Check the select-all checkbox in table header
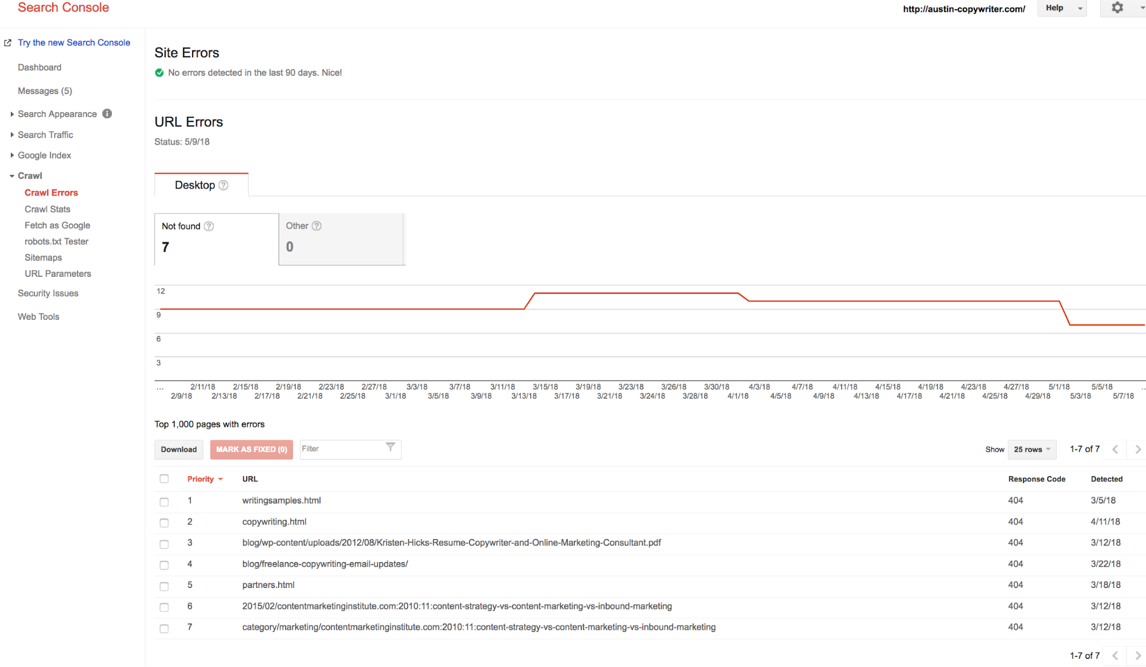 [165, 478]
